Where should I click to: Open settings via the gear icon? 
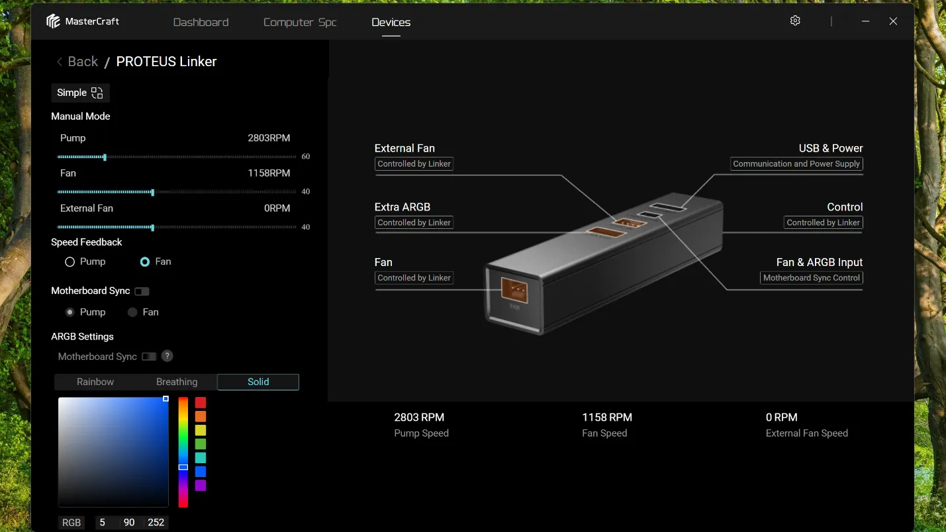795,21
